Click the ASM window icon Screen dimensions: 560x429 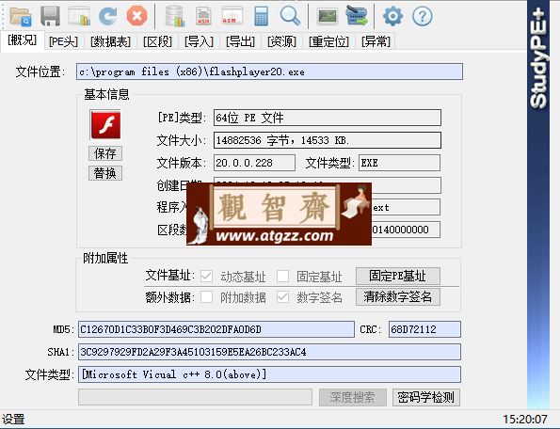[x=232, y=16]
